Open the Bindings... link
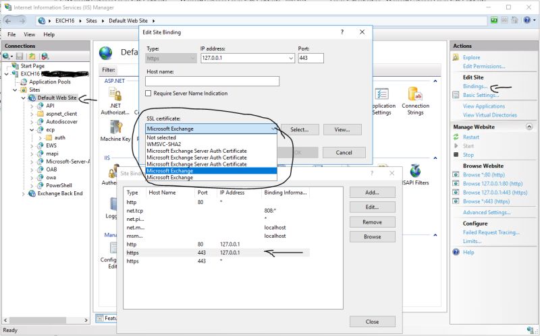The image size is (540, 336). pos(475,86)
